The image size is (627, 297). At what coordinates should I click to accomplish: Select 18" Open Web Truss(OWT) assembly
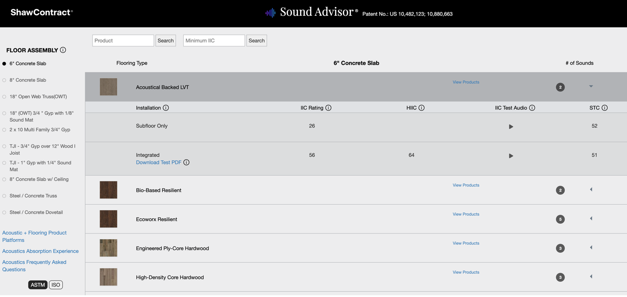[x=4, y=97]
